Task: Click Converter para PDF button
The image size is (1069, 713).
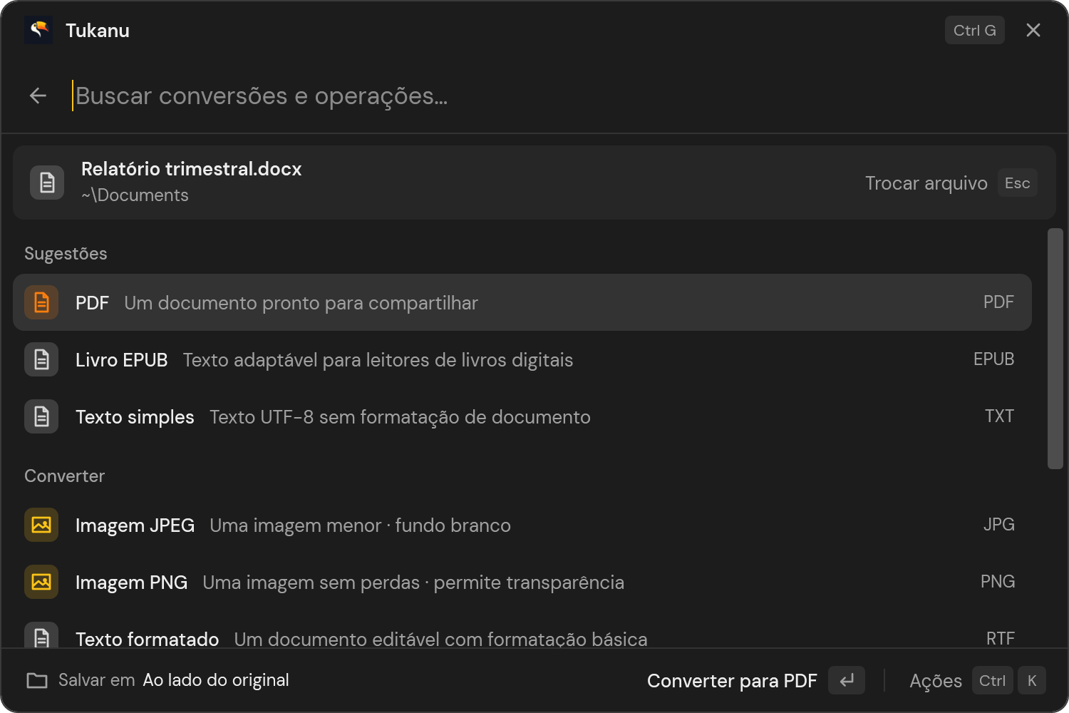Action: coord(755,680)
